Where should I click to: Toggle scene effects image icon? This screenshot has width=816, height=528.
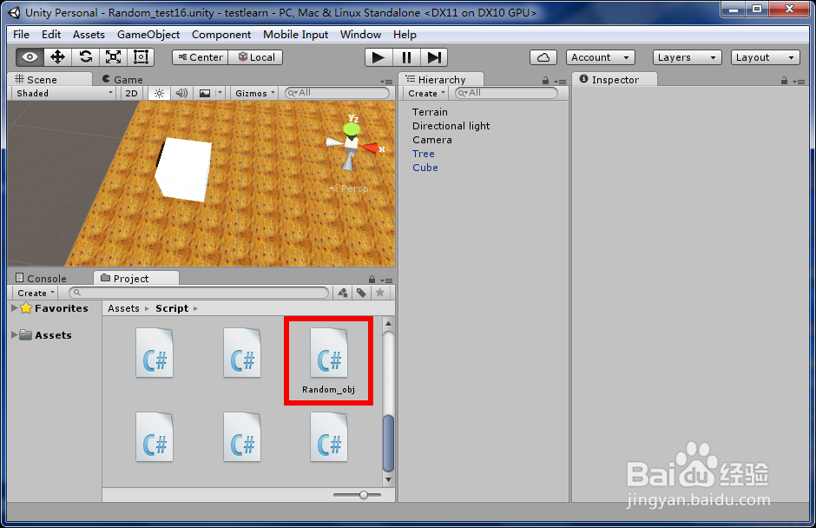pos(205,93)
